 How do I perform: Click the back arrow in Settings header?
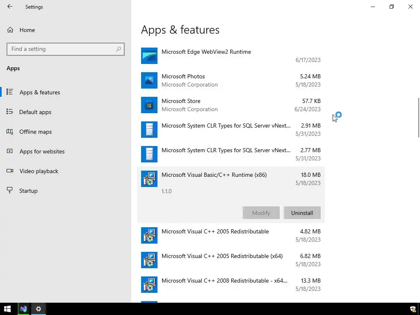(10, 7)
